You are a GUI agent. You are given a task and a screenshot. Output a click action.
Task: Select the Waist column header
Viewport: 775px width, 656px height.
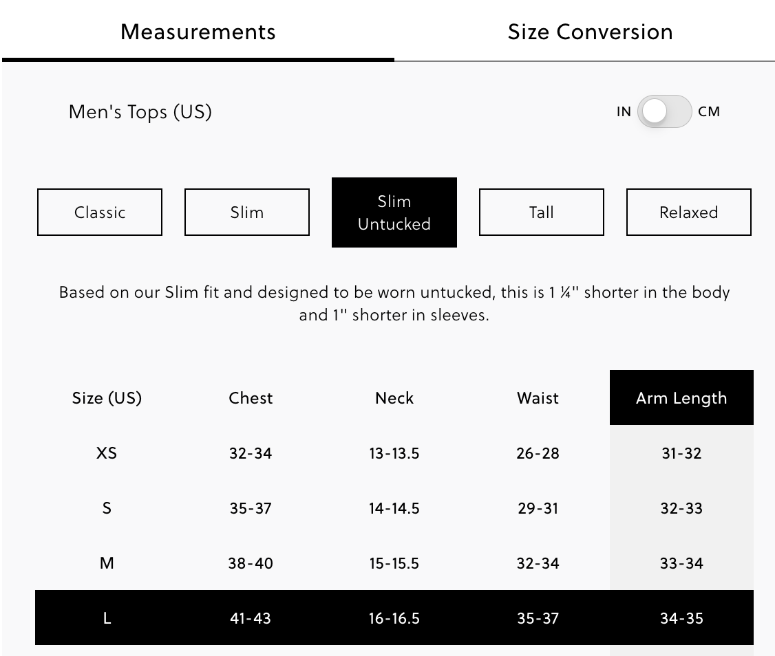(x=538, y=398)
